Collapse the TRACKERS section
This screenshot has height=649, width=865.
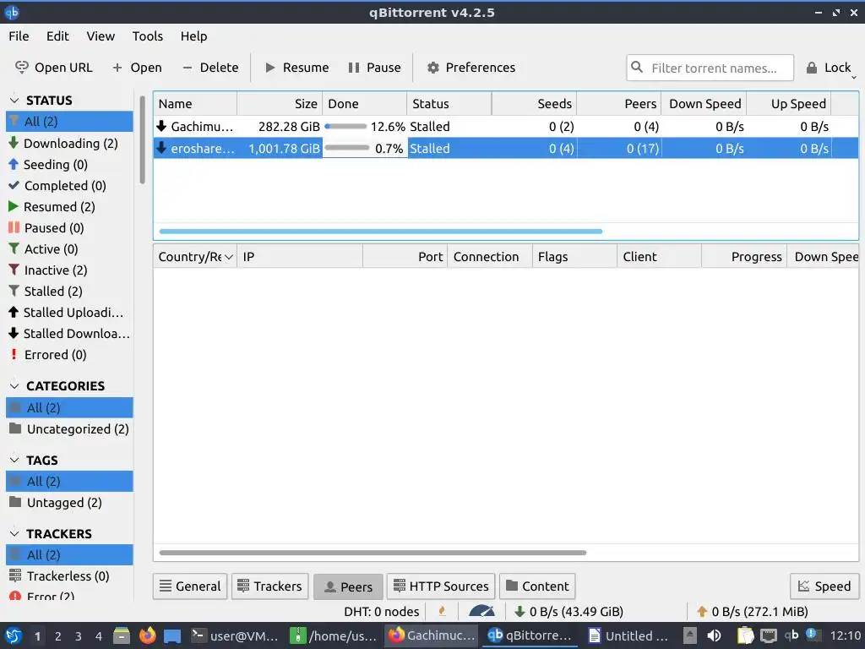click(x=14, y=533)
